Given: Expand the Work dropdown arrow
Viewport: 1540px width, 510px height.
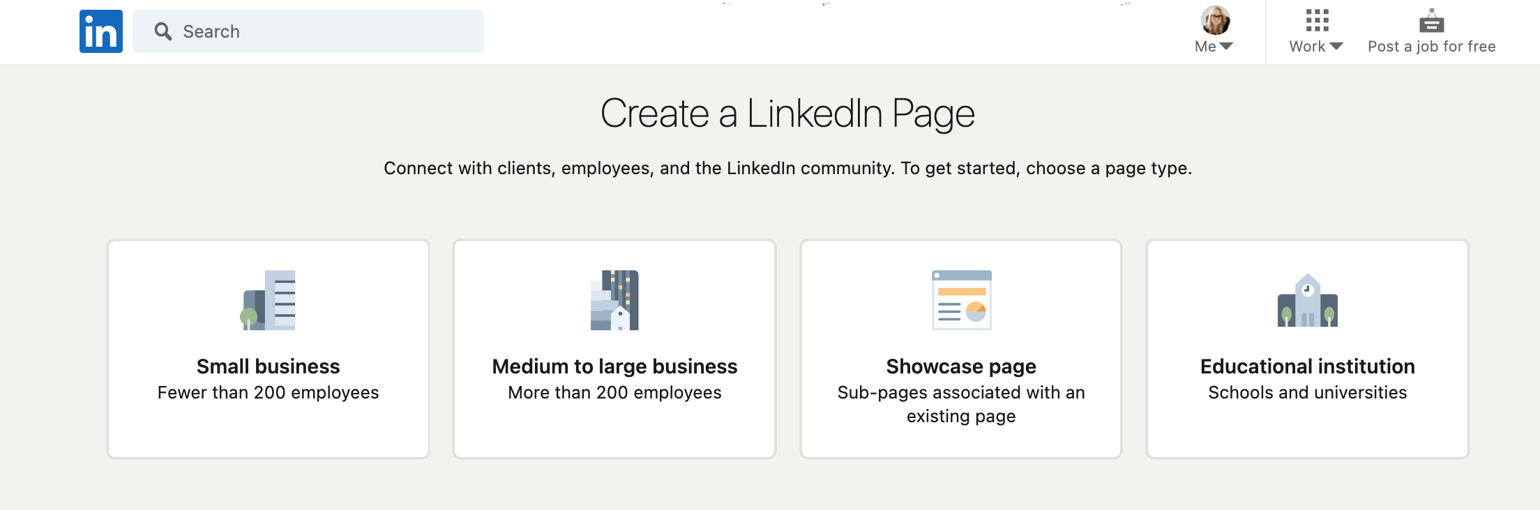Looking at the screenshot, I should (1336, 47).
